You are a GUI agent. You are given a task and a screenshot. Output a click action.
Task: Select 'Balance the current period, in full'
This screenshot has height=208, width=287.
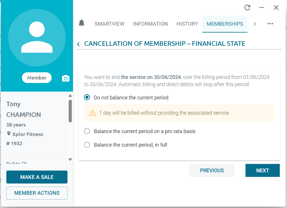87,145
